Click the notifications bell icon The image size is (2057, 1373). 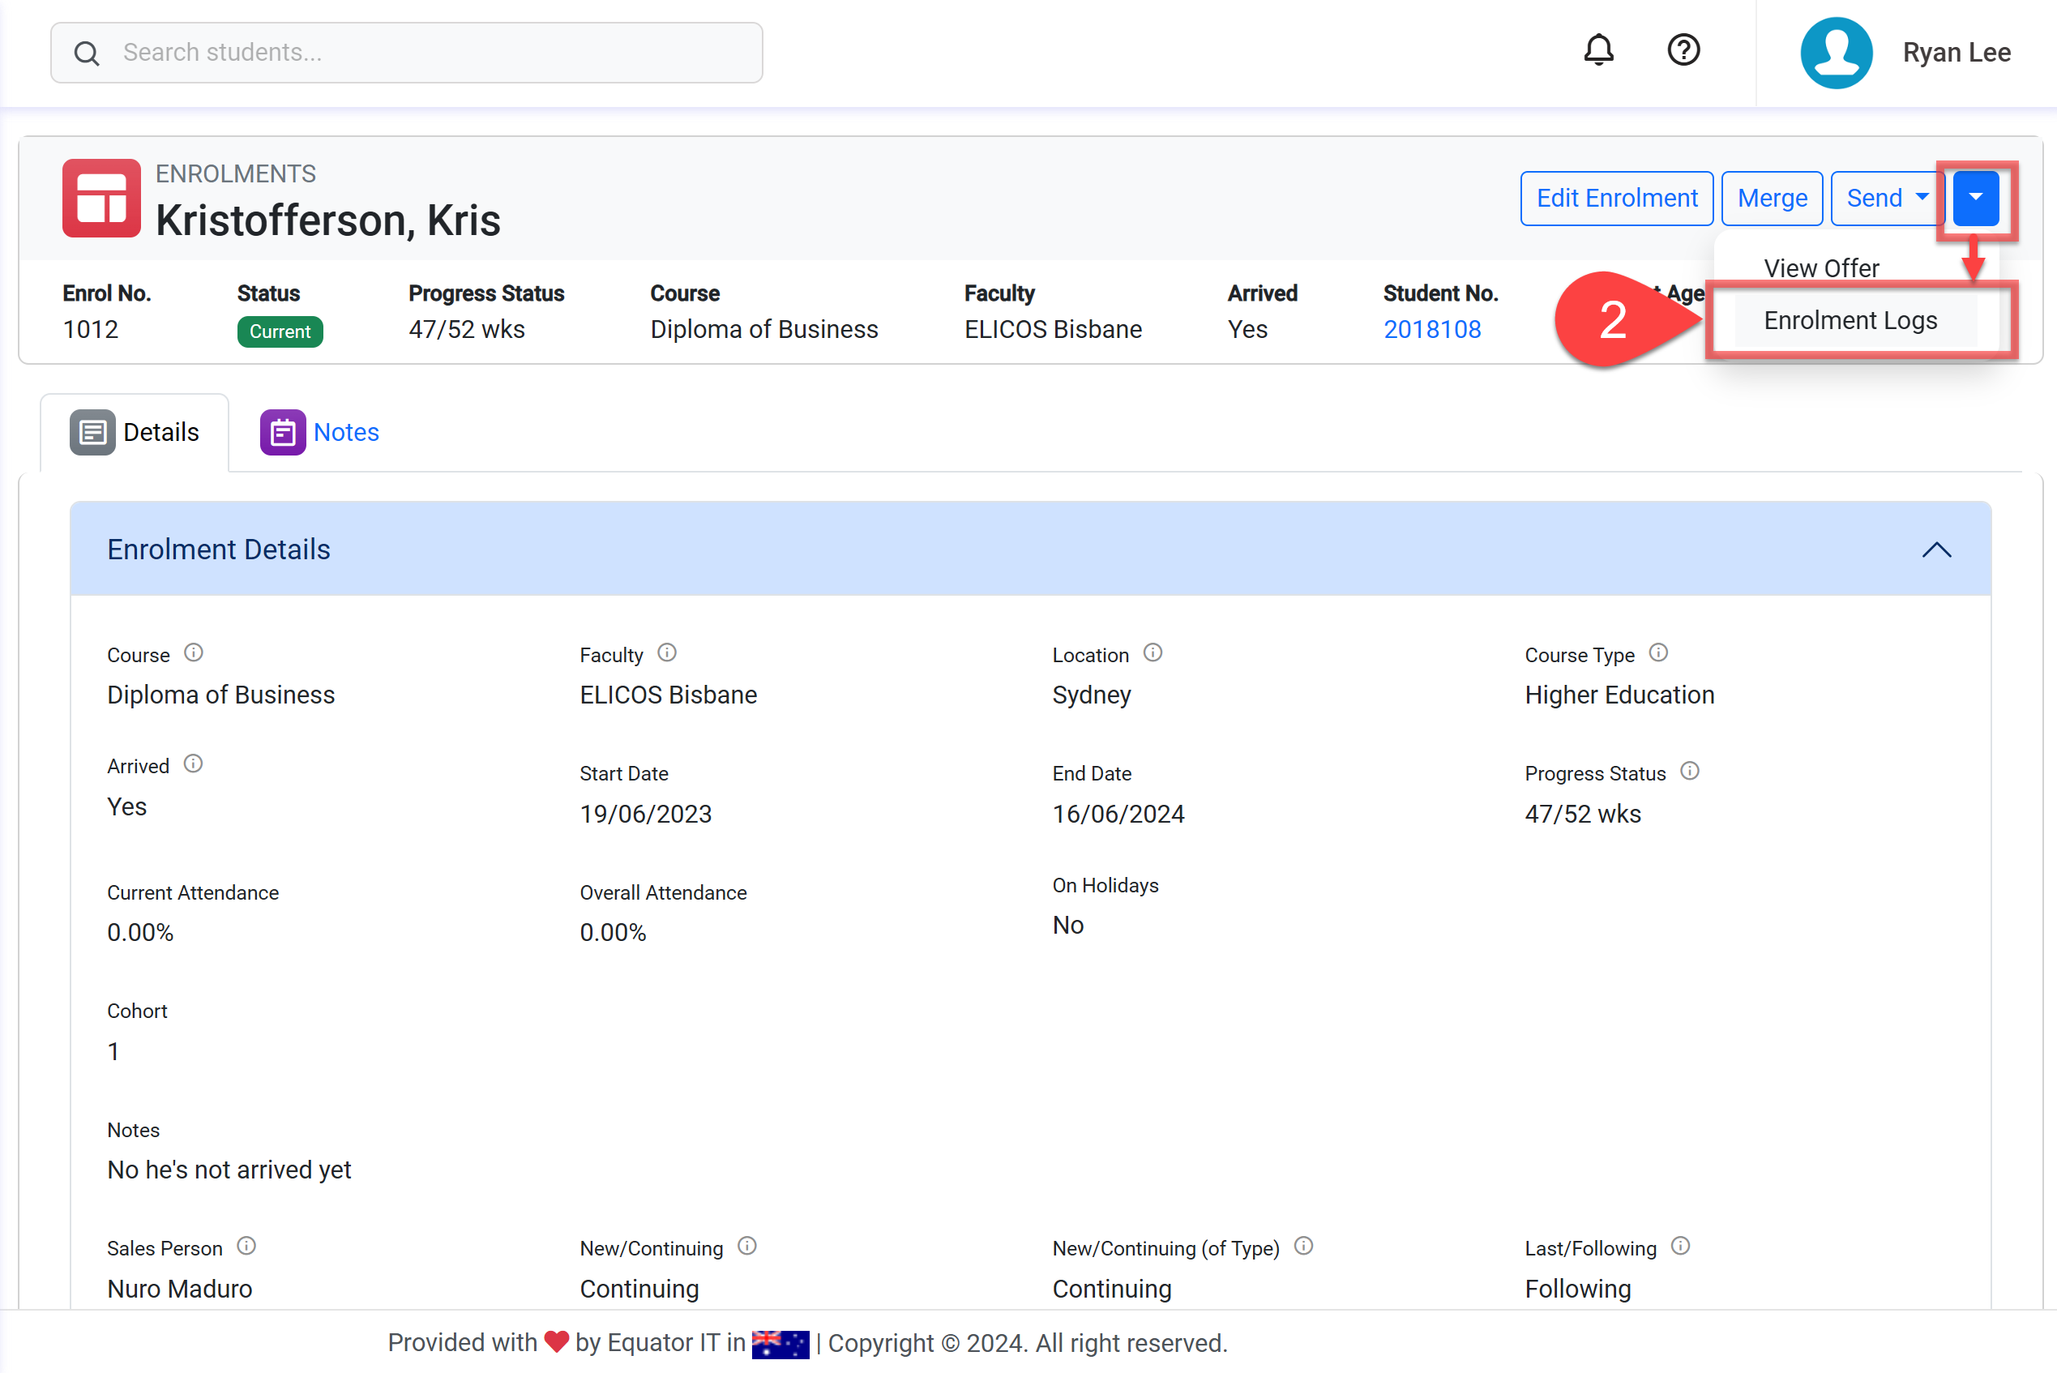click(1598, 51)
